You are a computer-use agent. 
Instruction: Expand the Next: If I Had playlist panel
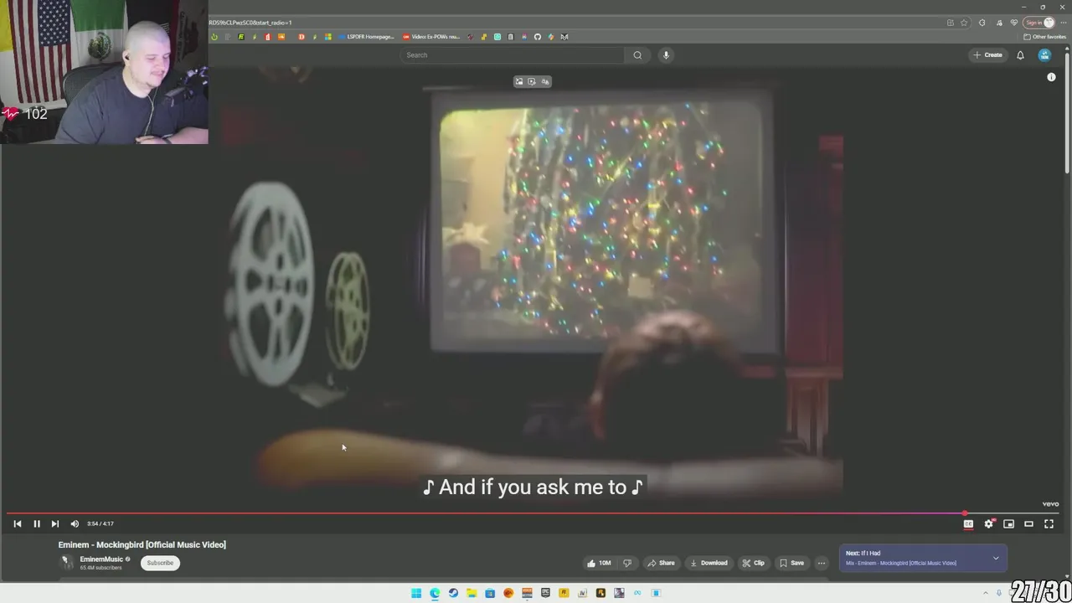point(996,558)
